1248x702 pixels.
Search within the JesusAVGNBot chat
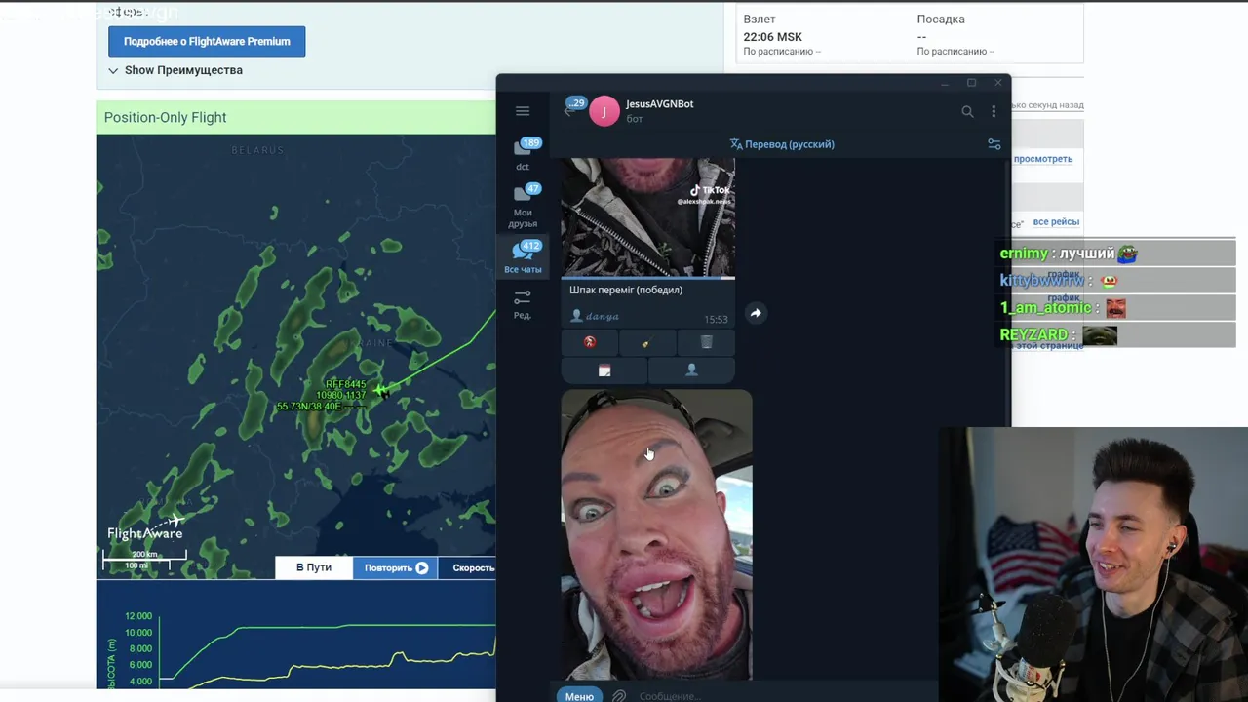pos(967,111)
